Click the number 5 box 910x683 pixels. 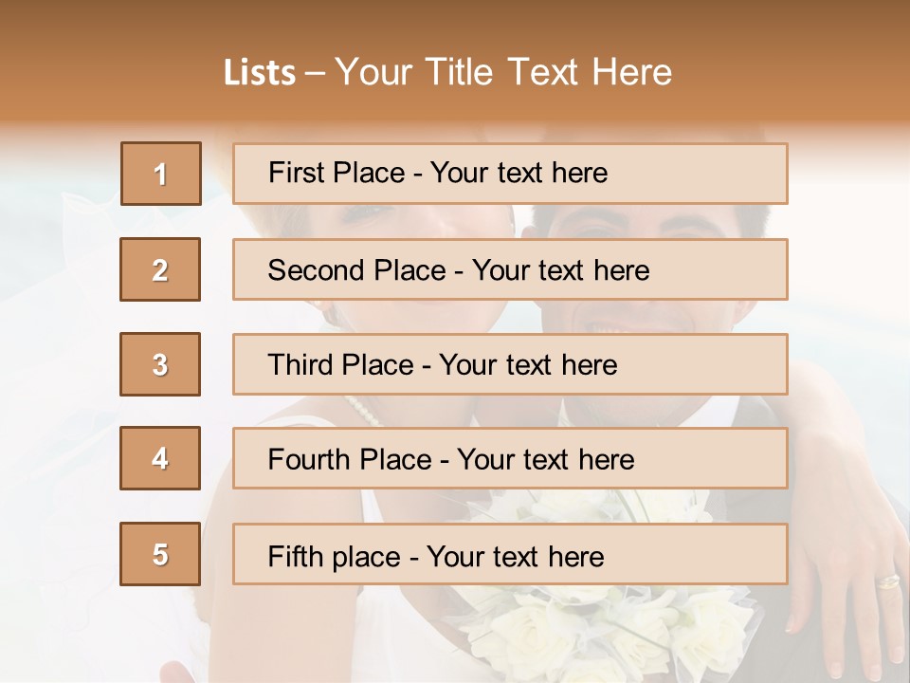click(160, 554)
